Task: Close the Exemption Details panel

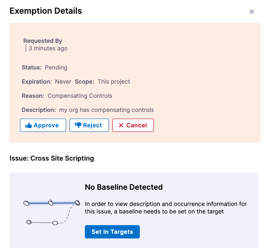Action: [x=251, y=12]
